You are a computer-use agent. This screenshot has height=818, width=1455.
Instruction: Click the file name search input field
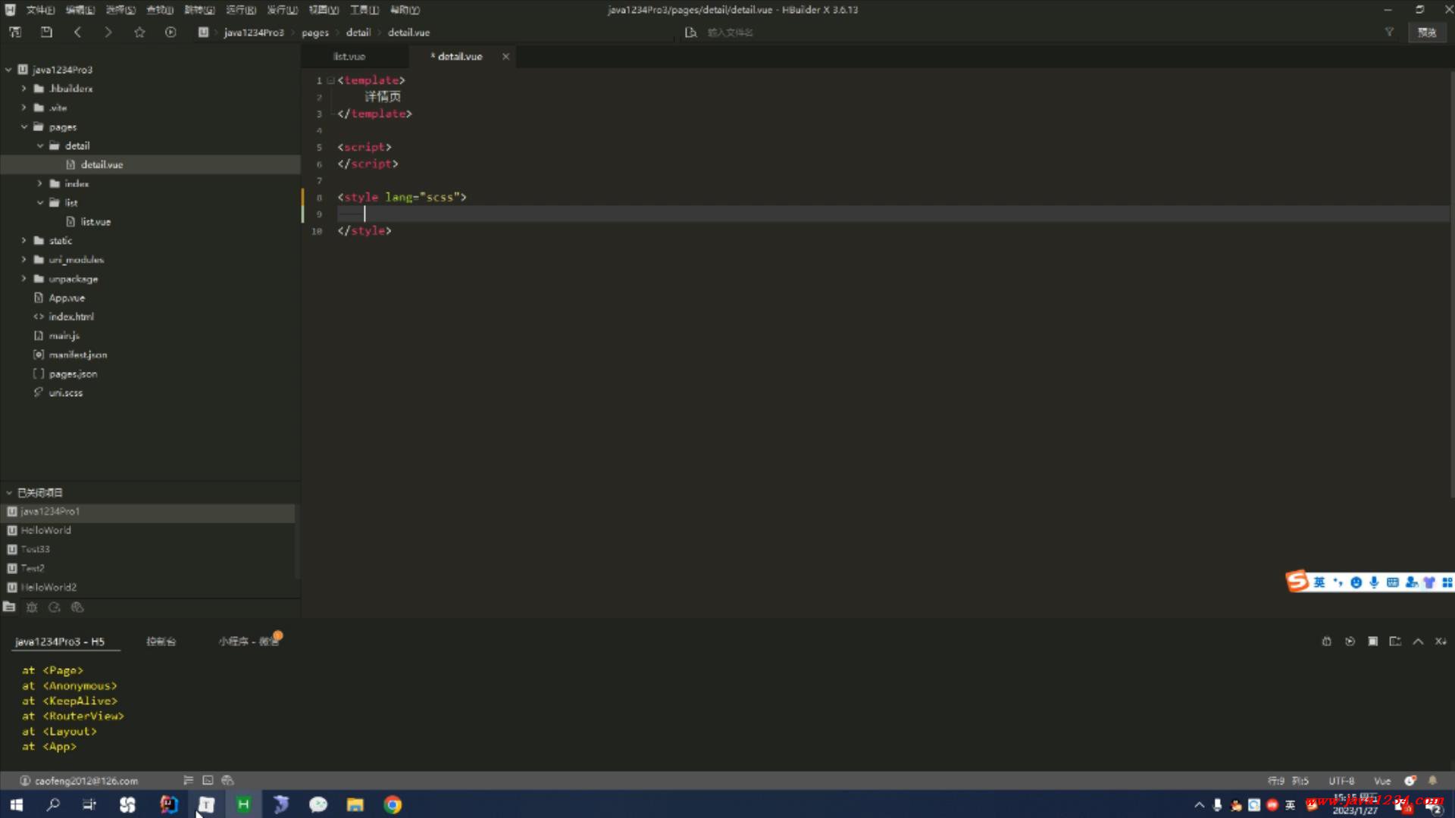758,33
